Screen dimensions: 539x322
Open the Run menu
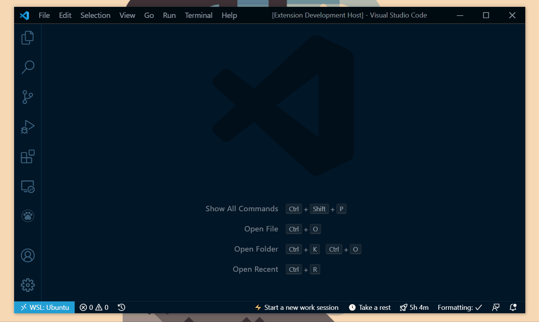pos(169,15)
